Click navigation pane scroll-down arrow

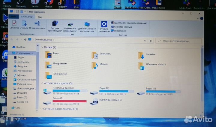[37, 111]
